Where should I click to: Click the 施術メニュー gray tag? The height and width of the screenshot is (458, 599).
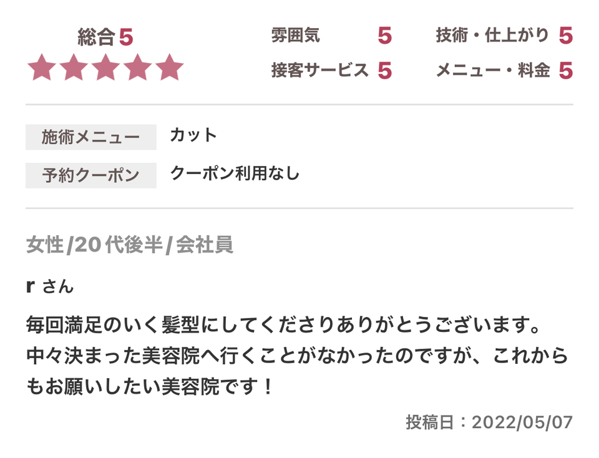point(91,137)
